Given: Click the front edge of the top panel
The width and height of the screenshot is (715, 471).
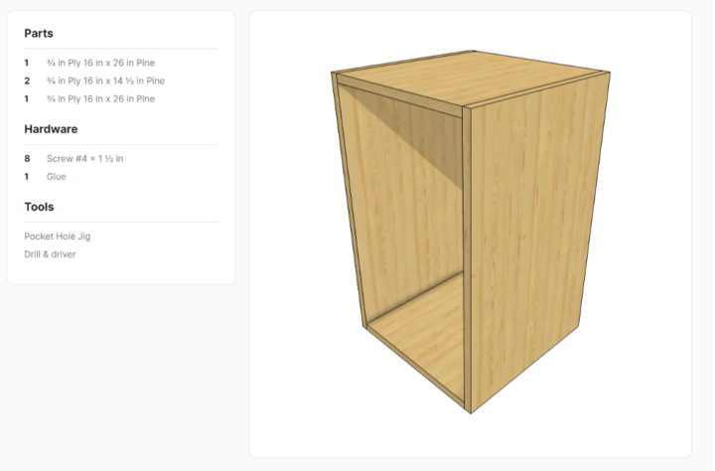Looking at the screenshot, I should [399, 95].
